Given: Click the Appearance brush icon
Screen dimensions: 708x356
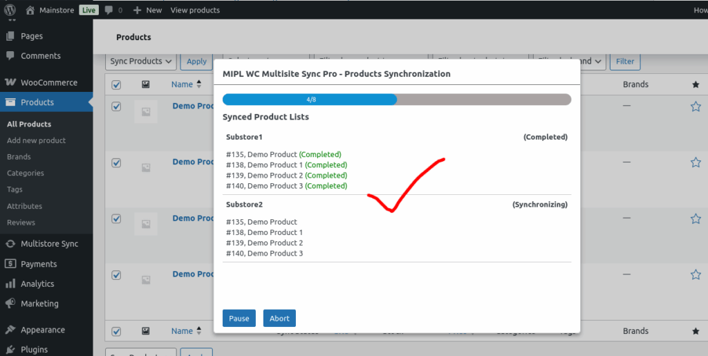Looking at the screenshot, I should [10, 330].
